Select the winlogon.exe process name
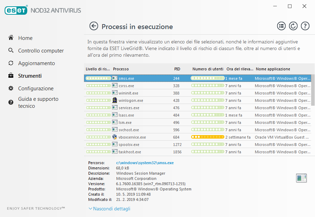The width and height of the screenshot is (315, 217). pos(131,100)
